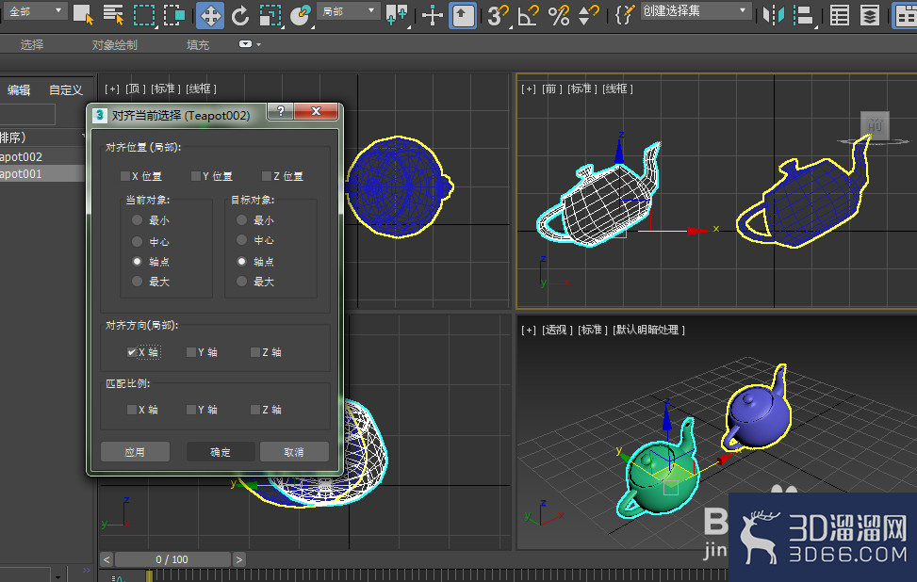The width and height of the screenshot is (917, 582).
Task: Enable Y 位置 checkbox
Action: point(196,176)
